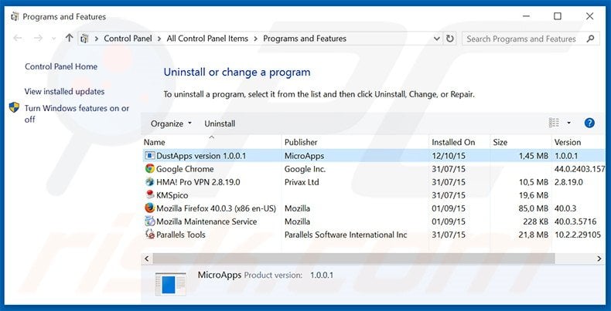The height and width of the screenshot is (311, 611).
Task: Click the Google Inc. publisher cell
Action: (x=305, y=169)
